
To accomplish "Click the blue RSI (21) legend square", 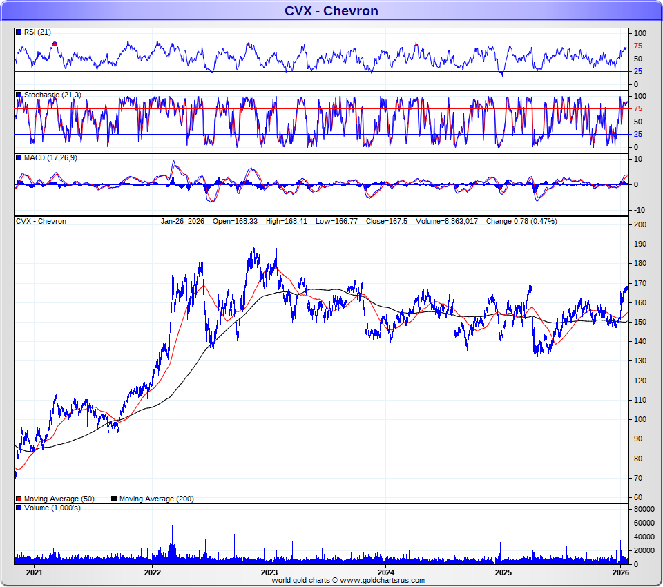I will [x=19, y=32].
